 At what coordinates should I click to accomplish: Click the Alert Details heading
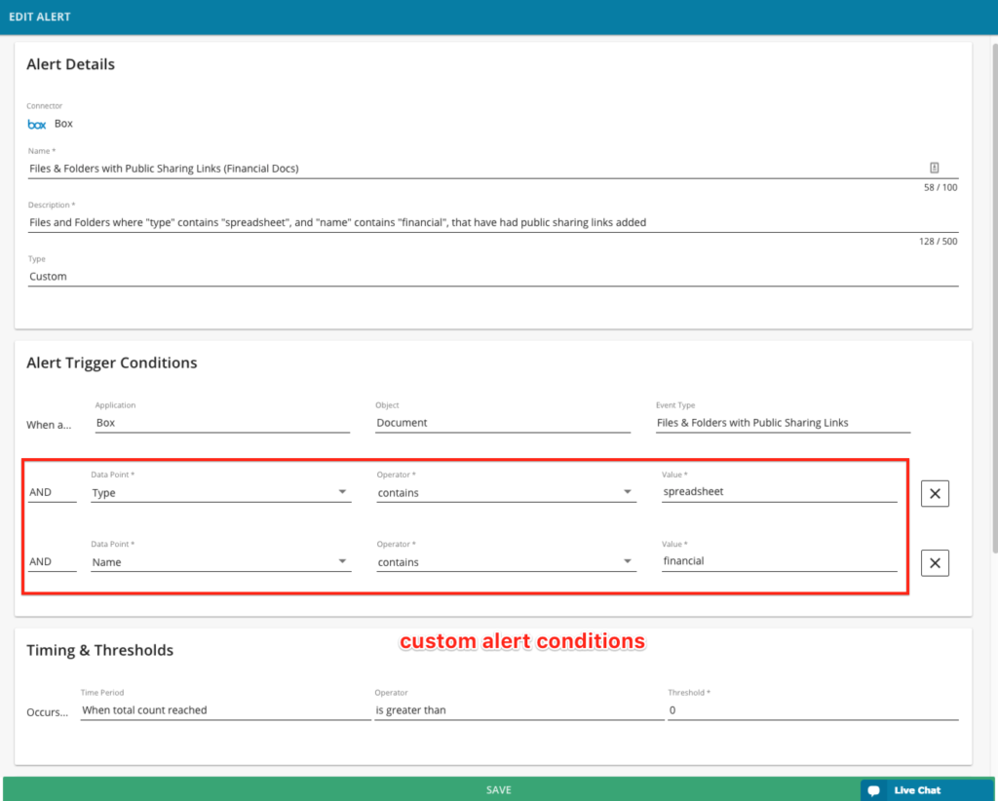coord(70,64)
